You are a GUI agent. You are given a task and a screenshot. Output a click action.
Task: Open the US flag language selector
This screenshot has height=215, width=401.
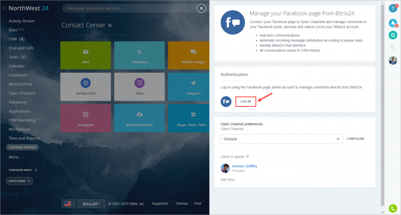click(x=69, y=204)
